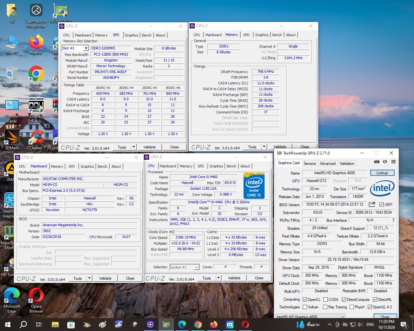Switch to the Advanced tab in GPU-Z
Screen dimensions: 414x331
pyautogui.click(x=328, y=164)
